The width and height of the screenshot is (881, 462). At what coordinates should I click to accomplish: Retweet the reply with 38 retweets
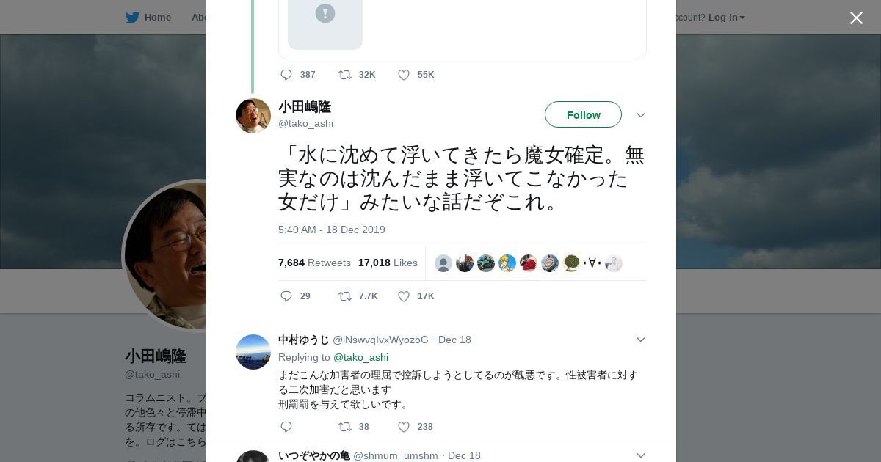(x=345, y=427)
